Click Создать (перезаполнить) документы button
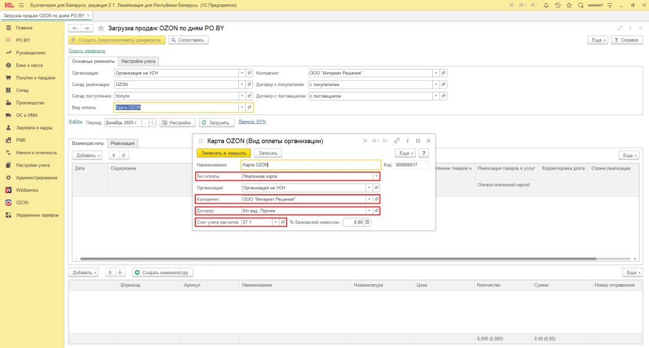The height and width of the screenshot is (348, 649). 117,40
